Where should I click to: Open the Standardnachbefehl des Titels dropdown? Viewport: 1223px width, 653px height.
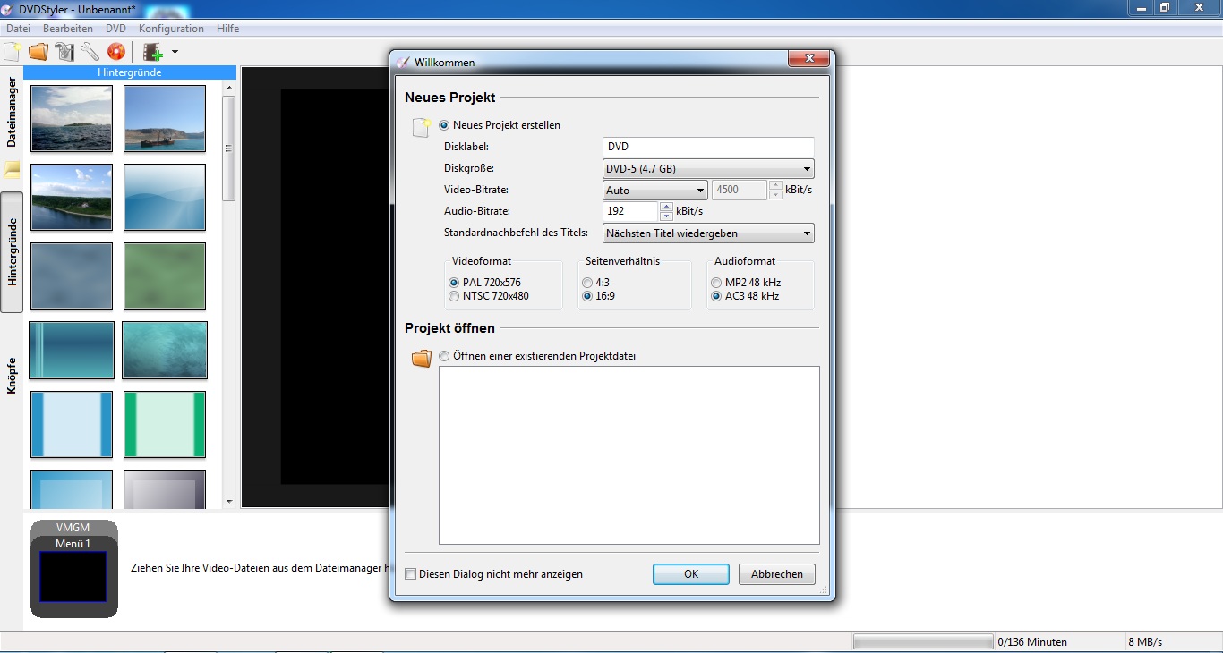(708, 233)
